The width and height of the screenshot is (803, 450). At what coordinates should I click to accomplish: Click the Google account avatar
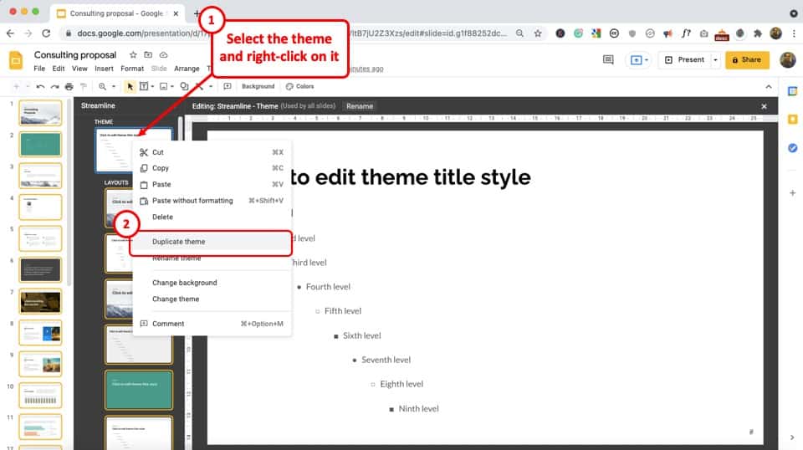[788, 60]
